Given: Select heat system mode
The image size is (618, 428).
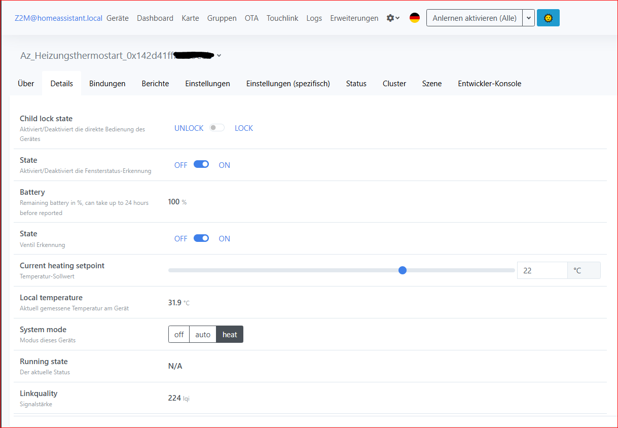Looking at the screenshot, I should click(230, 335).
